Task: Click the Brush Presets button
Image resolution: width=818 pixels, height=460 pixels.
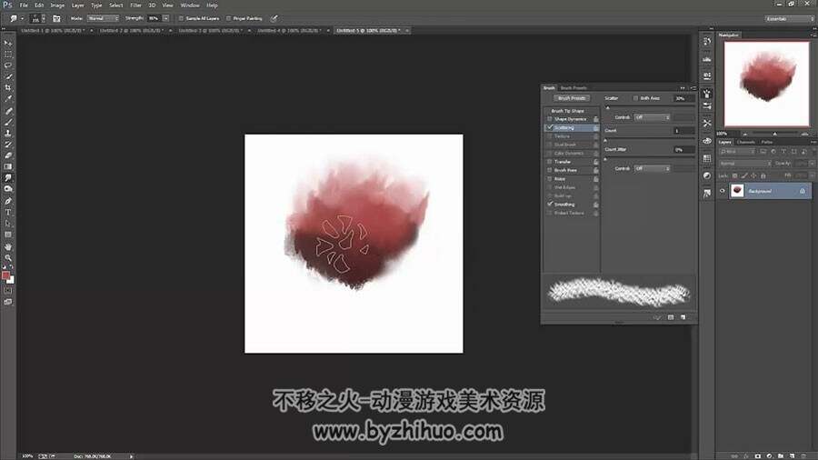Action: tap(572, 98)
